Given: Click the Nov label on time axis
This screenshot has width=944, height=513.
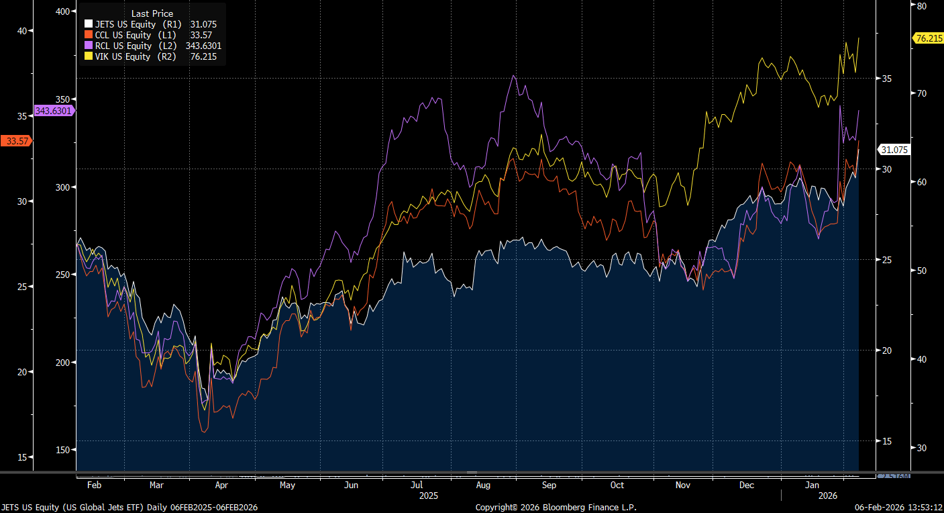Looking at the screenshot, I should click(682, 485).
